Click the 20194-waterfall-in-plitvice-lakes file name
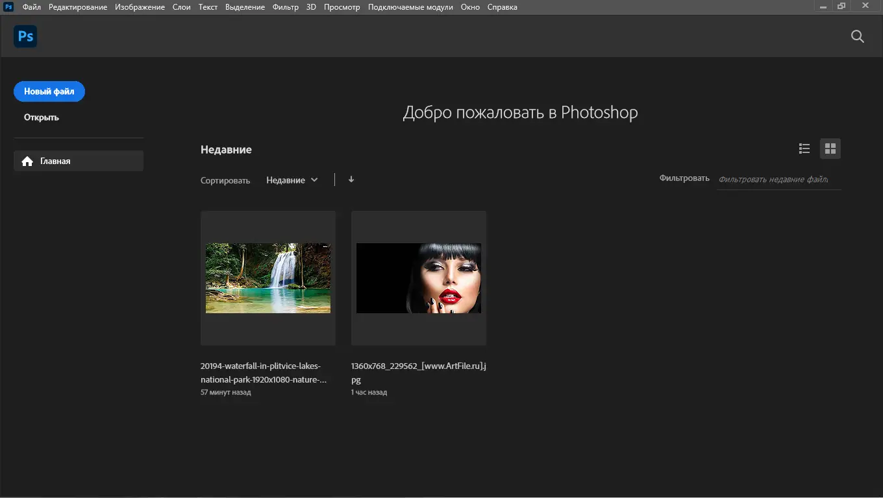 click(x=264, y=373)
